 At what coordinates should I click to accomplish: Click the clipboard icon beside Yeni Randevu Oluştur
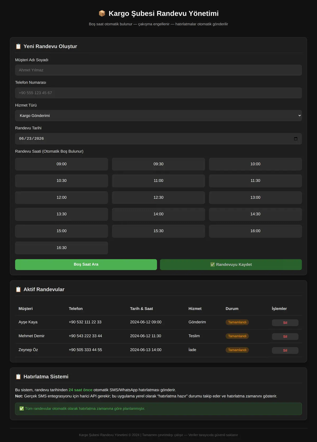pyautogui.click(x=18, y=47)
